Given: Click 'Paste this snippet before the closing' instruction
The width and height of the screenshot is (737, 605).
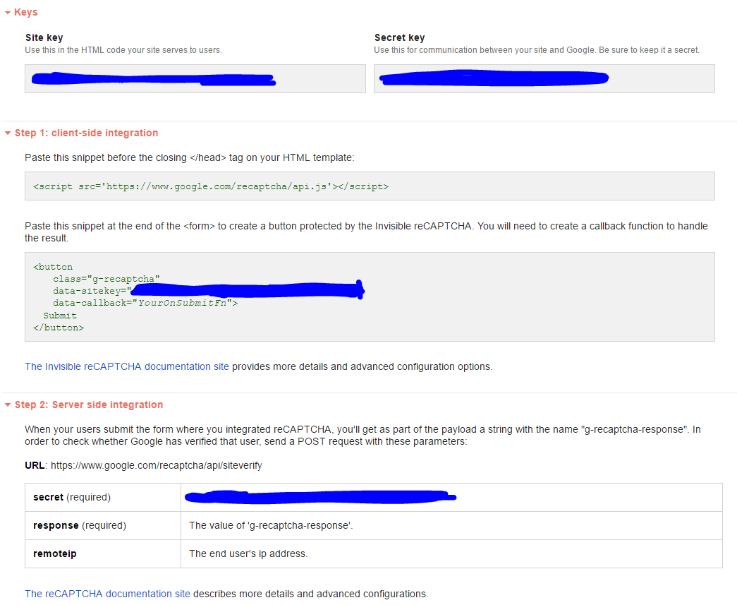Looking at the screenshot, I should [x=190, y=157].
